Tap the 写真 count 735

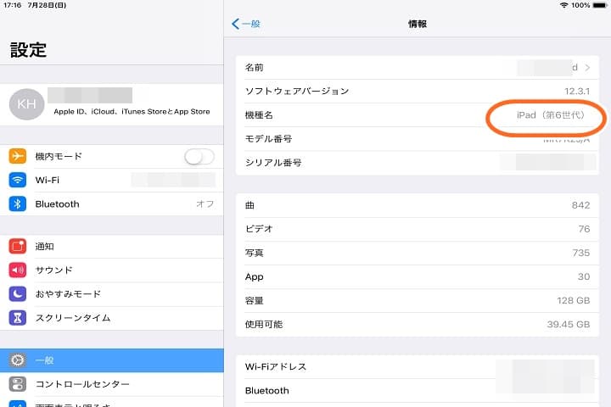(581, 253)
